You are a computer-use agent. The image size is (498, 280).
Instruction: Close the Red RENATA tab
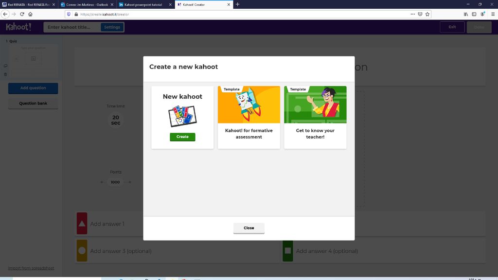[x=53, y=4]
